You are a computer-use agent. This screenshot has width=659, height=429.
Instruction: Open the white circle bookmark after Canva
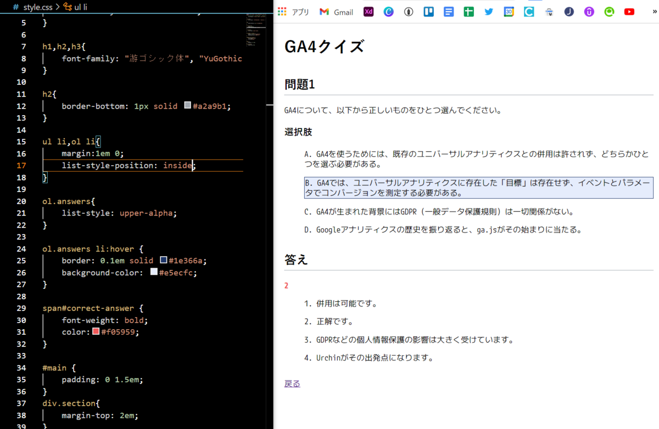click(409, 12)
